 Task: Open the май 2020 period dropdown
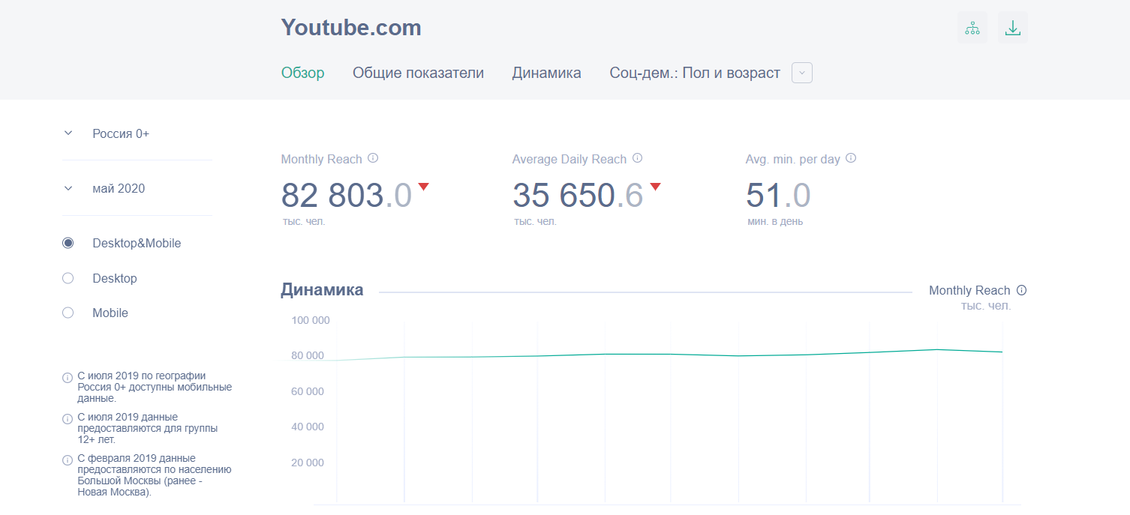68,188
